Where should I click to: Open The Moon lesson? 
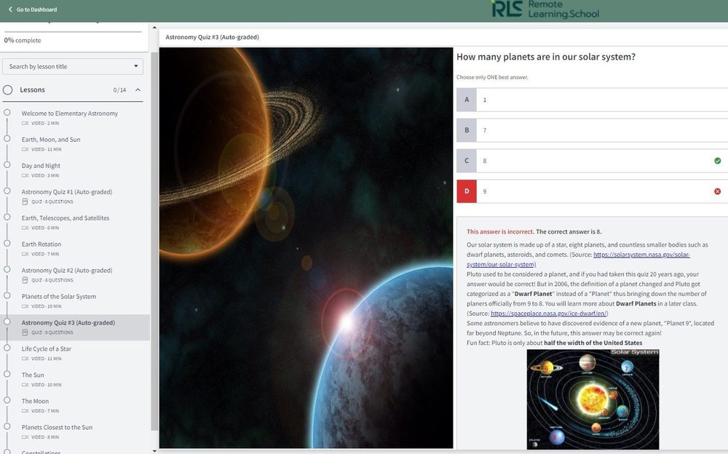pyautogui.click(x=35, y=401)
